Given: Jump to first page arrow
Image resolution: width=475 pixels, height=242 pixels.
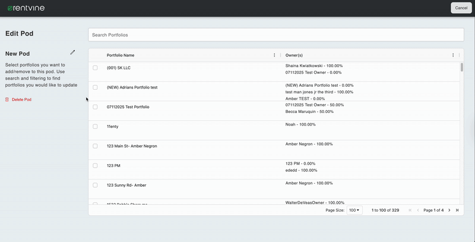Looking at the screenshot, I should tap(410, 210).
